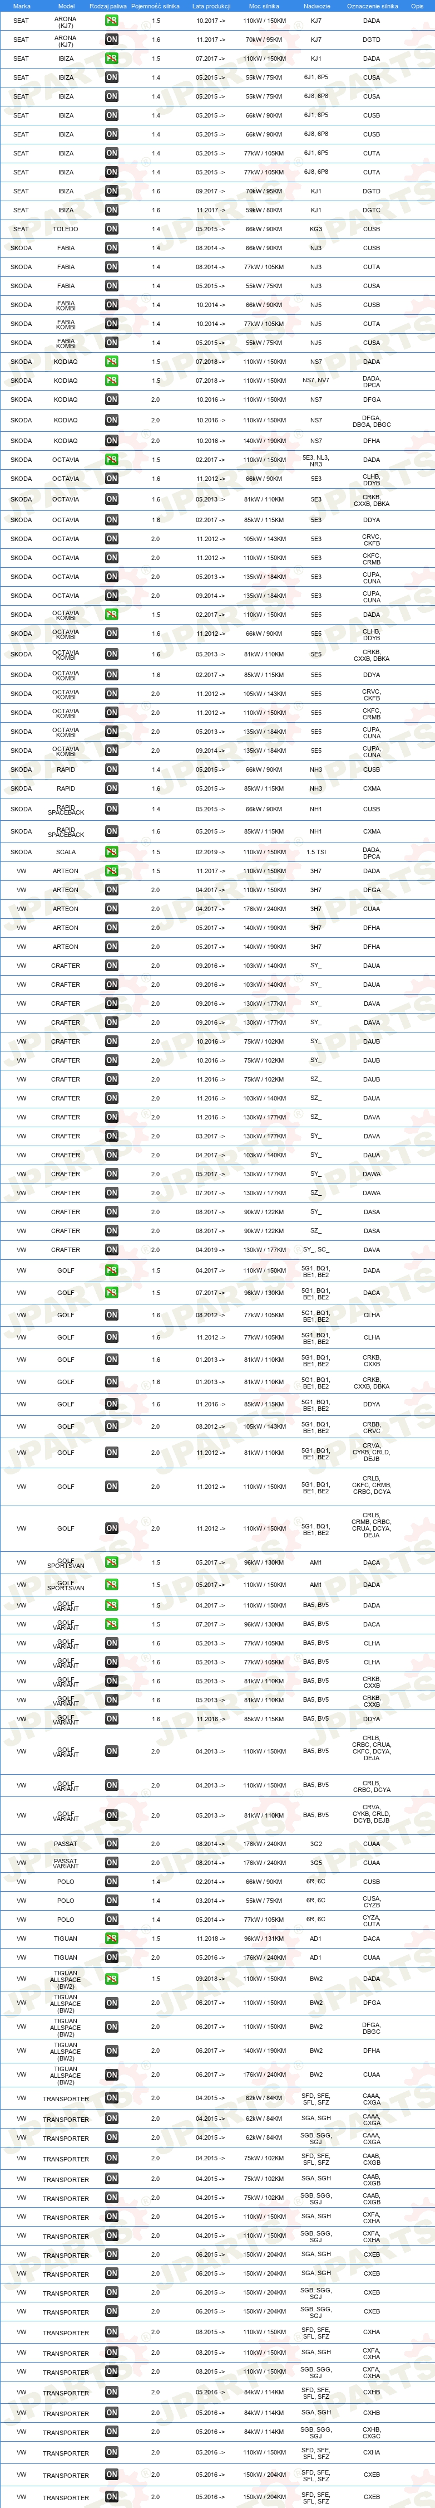Click petrol icon for SEAT IBIZA 07.2017 row

coord(112,59)
